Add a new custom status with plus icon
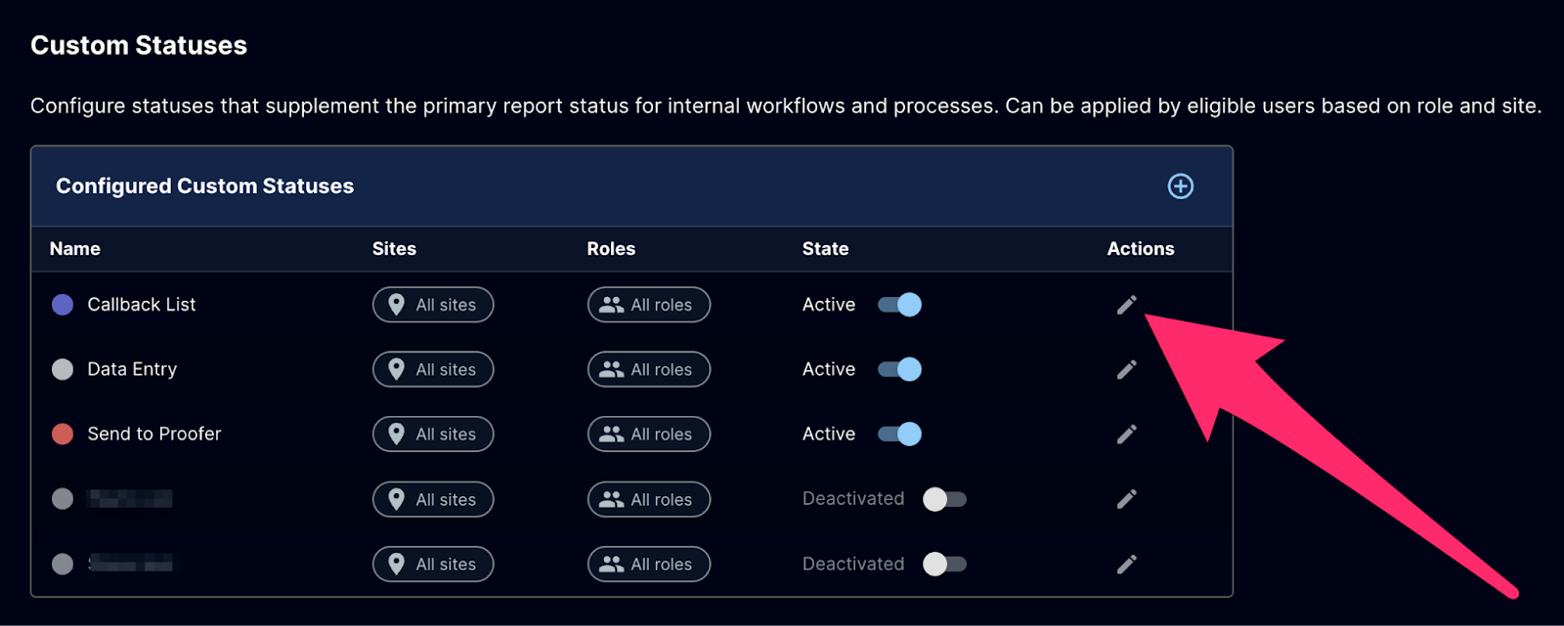1564x626 pixels. (1181, 187)
